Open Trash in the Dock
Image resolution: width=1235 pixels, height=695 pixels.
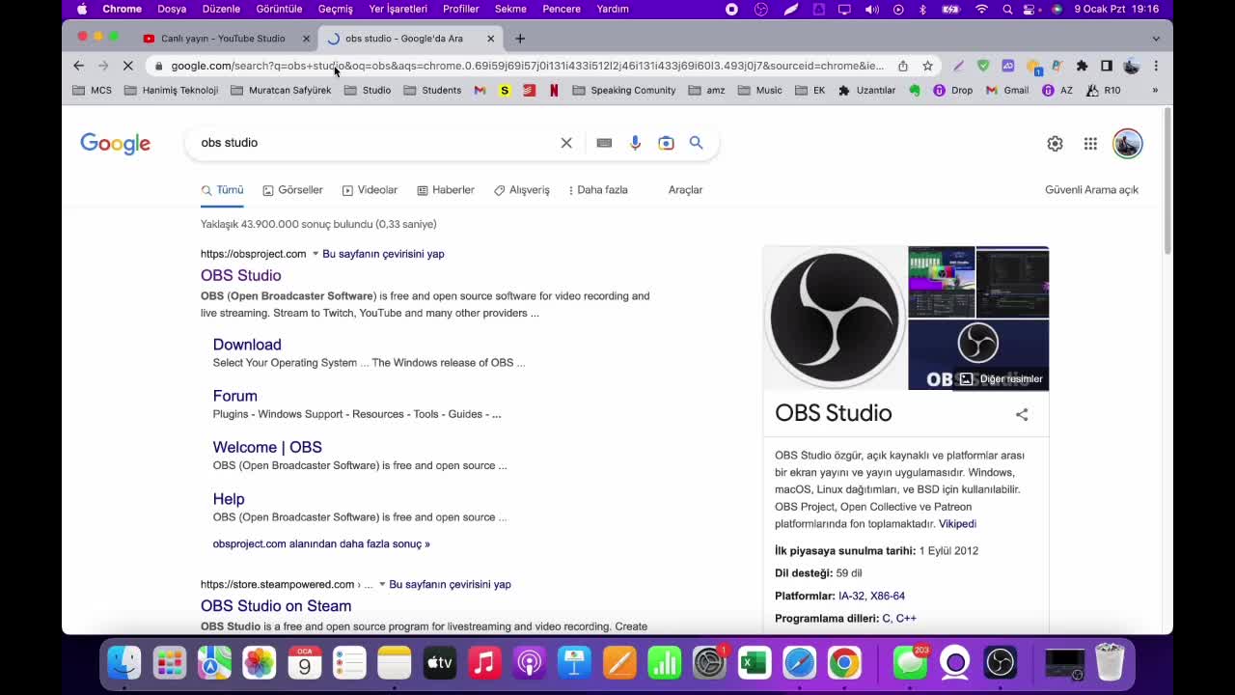(x=1111, y=663)
